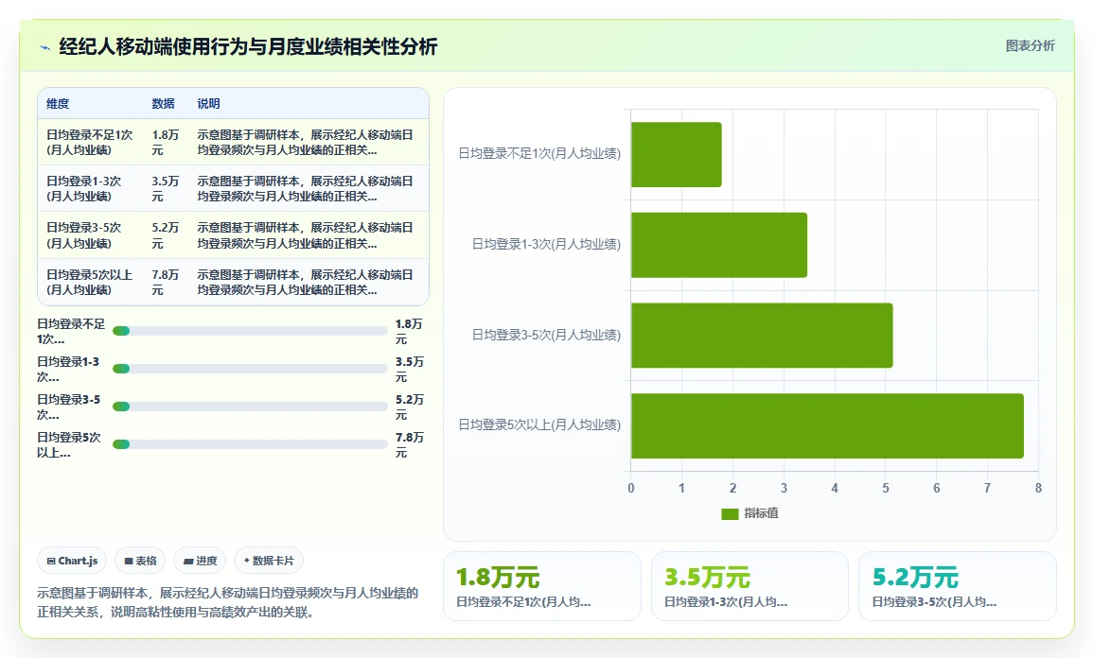Screen dimensions: 1094x658
Task: Click the 说明 column header
Action: [x=208, y=104]
